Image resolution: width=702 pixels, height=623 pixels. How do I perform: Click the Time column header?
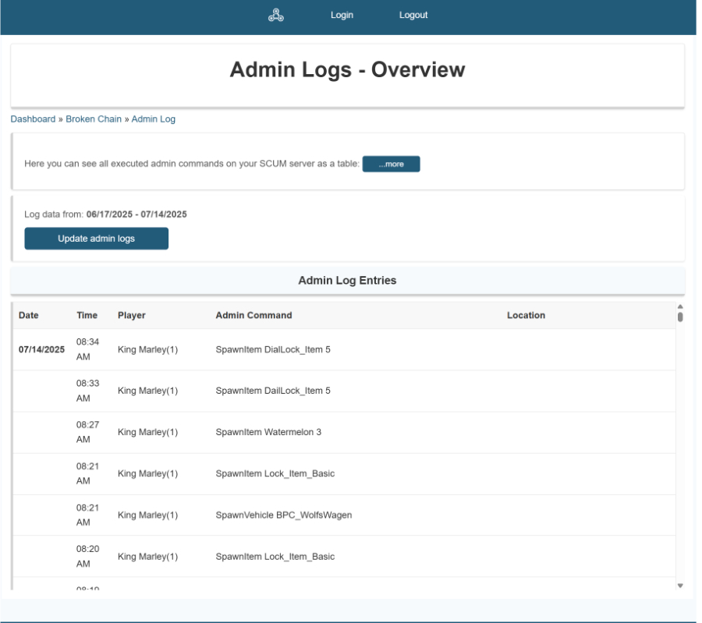[x=87, y=316]
